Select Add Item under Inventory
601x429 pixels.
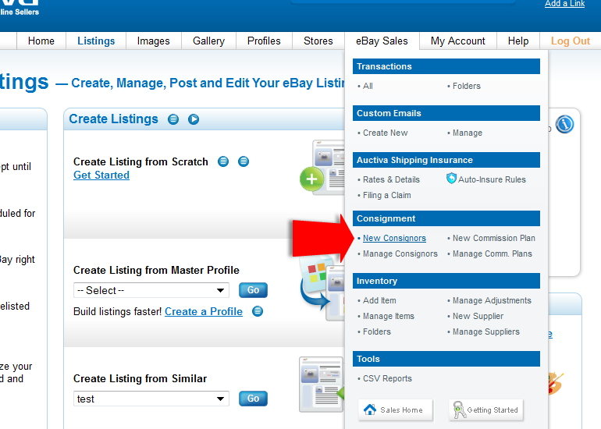point(379,300)
